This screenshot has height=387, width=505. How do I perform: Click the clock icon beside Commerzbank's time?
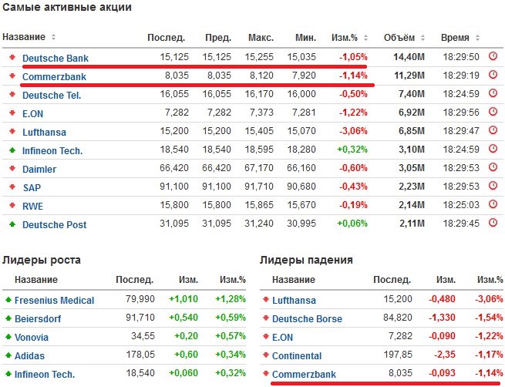click(493, 76)
